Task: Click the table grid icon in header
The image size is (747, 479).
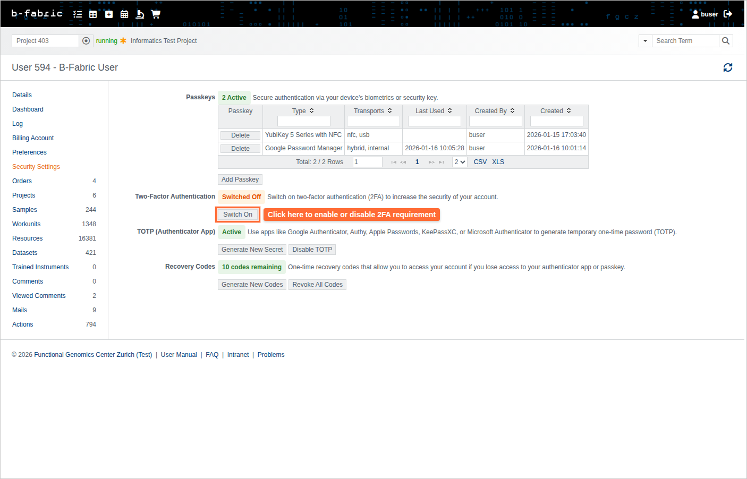Action: pos(93,14)
